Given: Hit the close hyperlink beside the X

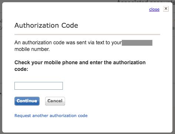Looking at the screenshot, I should 154,9.
